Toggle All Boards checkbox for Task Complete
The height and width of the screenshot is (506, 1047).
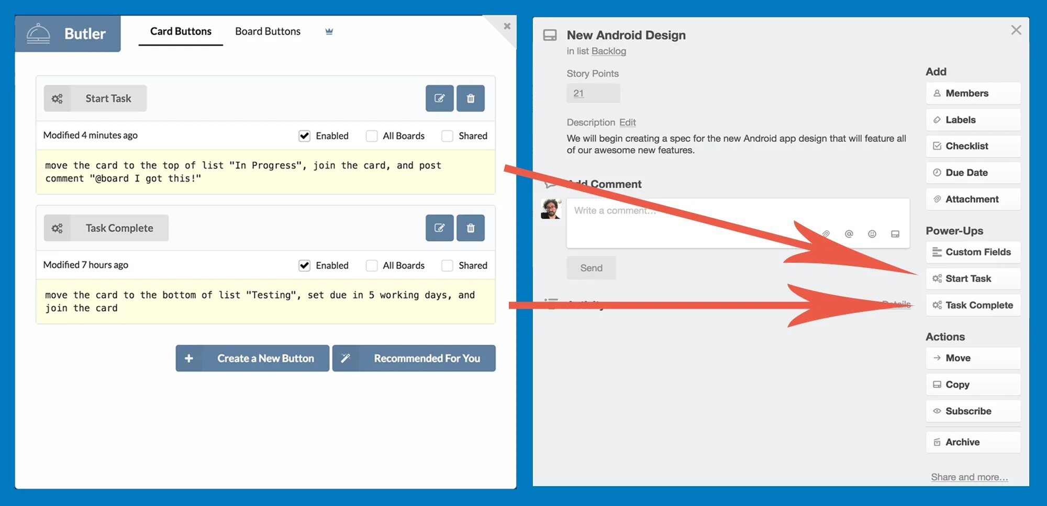tap(372, 266)
